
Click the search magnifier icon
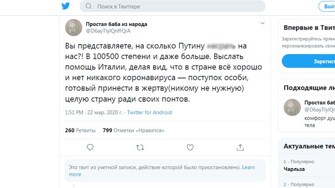pyautogui.click(x=89, y=6)
